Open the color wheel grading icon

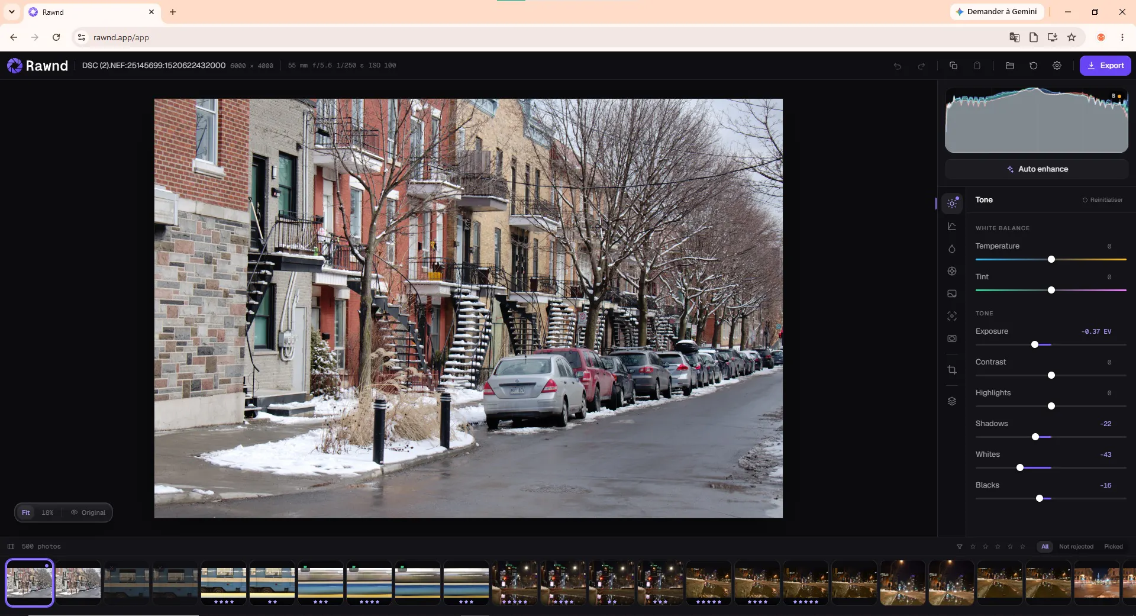pos(952,271)
